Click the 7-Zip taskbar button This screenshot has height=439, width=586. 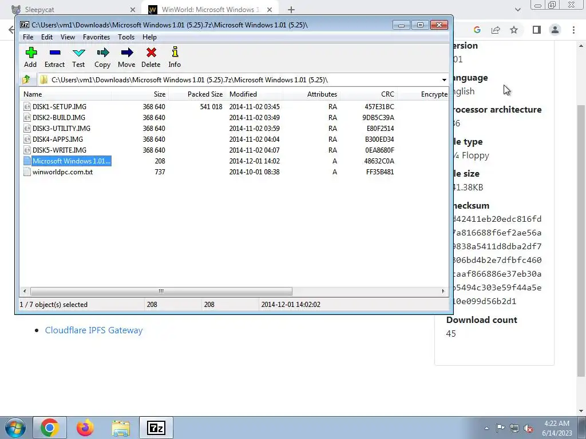point(156,428)
